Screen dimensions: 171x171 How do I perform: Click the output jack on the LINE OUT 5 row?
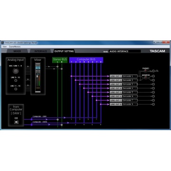(x=153, y=92)
